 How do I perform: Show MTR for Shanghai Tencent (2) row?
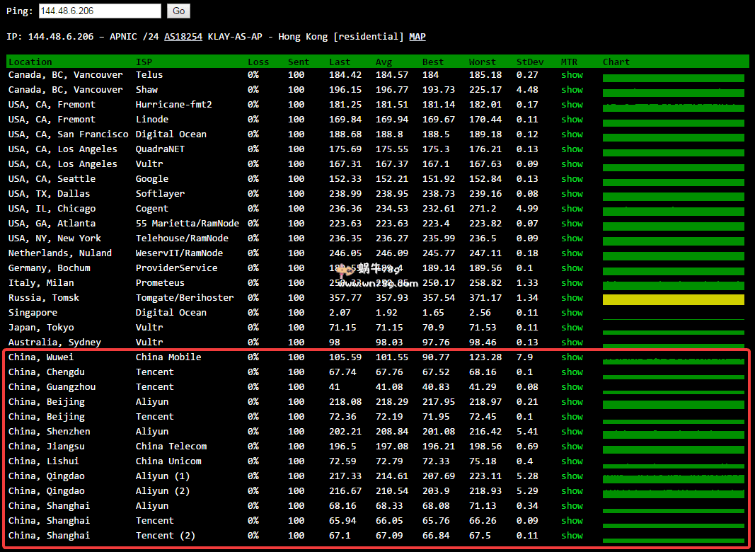coord(572,536)
